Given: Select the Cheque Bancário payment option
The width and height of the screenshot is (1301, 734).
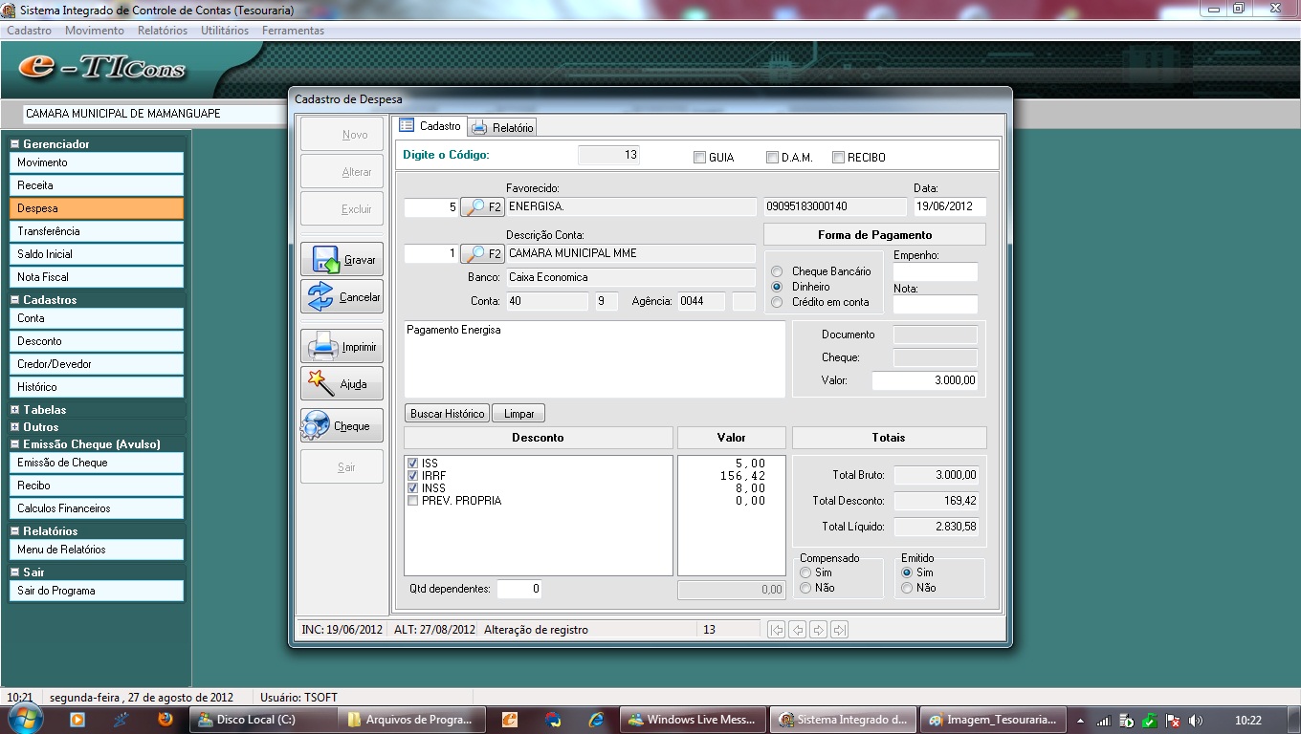Looking at the screenshot, I should [777, 271].
